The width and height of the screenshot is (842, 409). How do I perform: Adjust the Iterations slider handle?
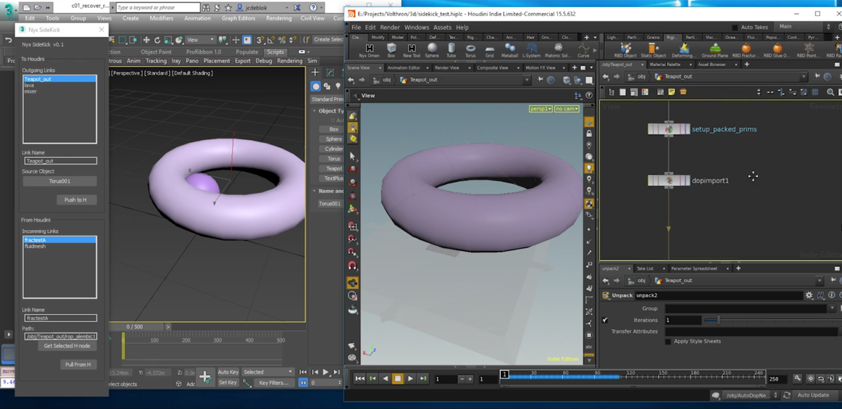(x=718, y=320)
